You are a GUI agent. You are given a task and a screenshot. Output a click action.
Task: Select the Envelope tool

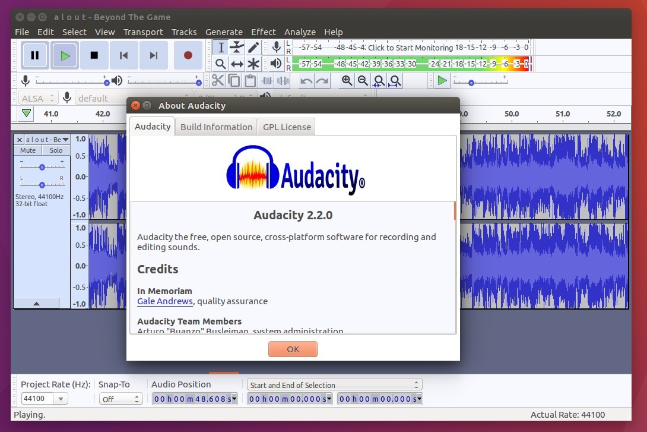pos(237,47)
